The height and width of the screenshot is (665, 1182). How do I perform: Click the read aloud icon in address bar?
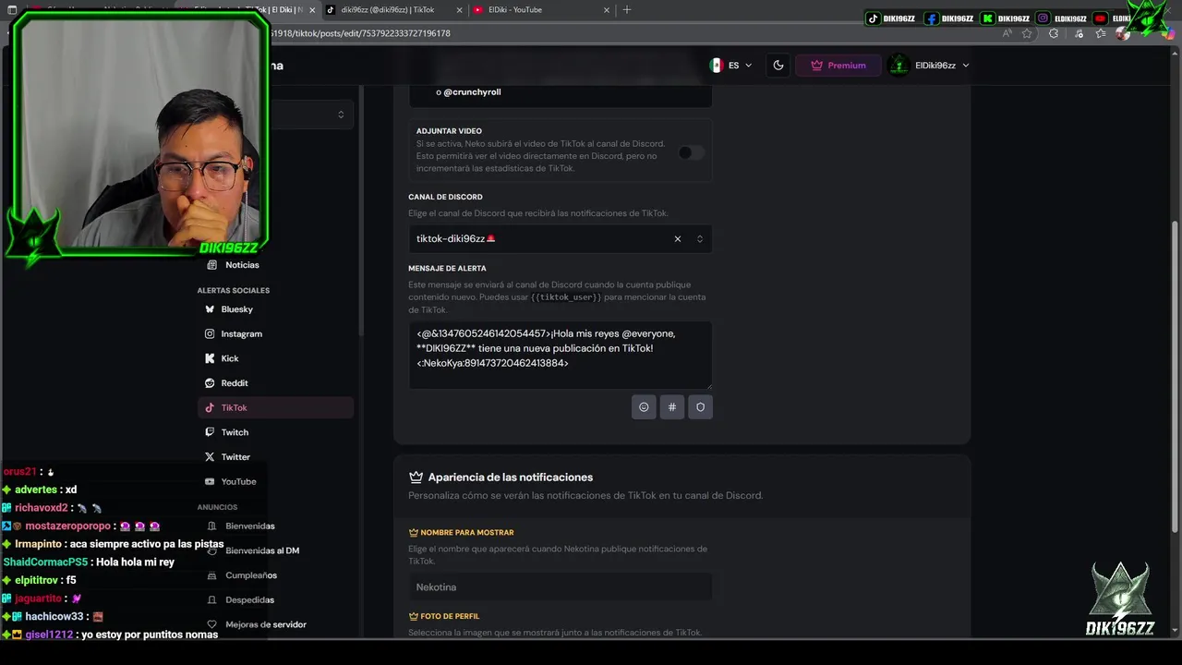[x=1007, y=33]
